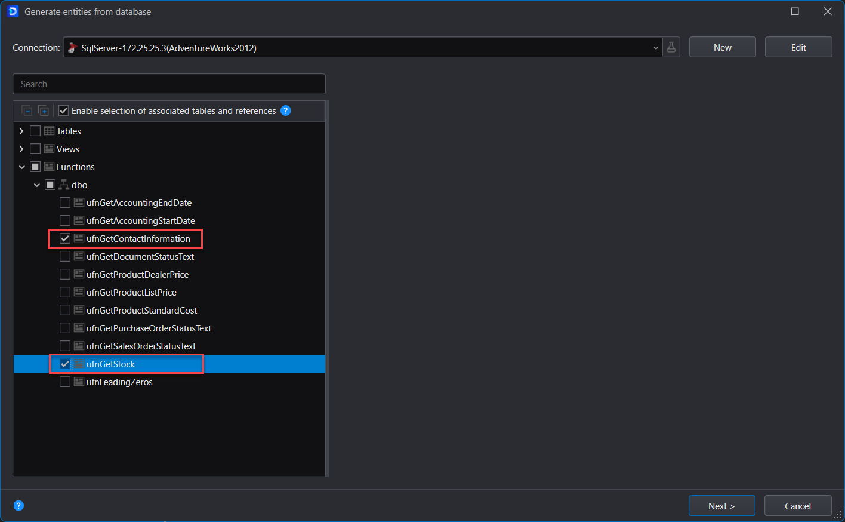The width and height of the screenshot is (845, 522).
Task: Expand the Views node
Action: (x=21, y=149)
